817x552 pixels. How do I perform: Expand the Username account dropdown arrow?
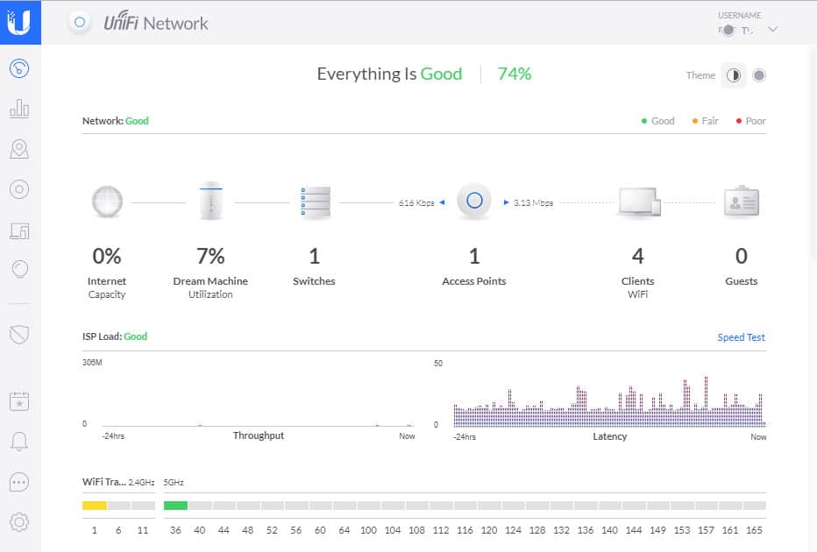click(772, 30)
